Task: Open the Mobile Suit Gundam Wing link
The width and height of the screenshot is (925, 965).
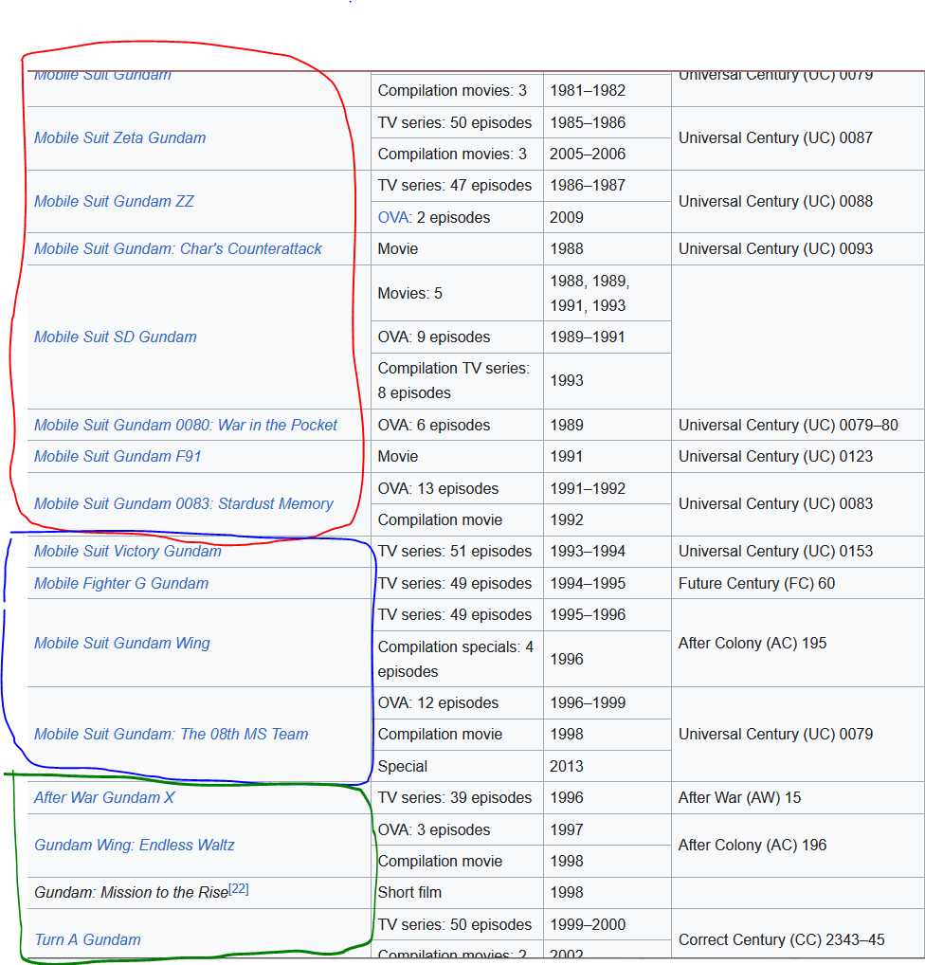Action: tap(122, 643)
